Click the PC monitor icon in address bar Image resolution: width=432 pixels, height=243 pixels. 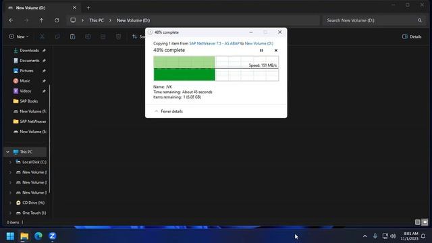[x=73, y=20]
